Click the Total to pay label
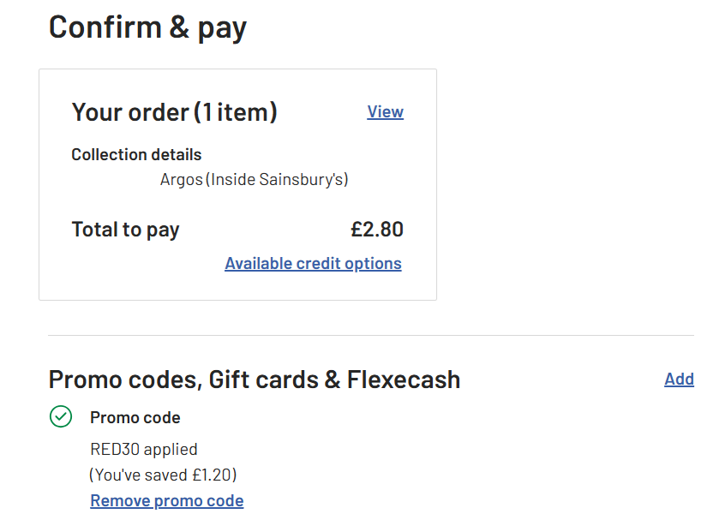The height and width of the screenshot is (532, 725). (x=125, y=230)
